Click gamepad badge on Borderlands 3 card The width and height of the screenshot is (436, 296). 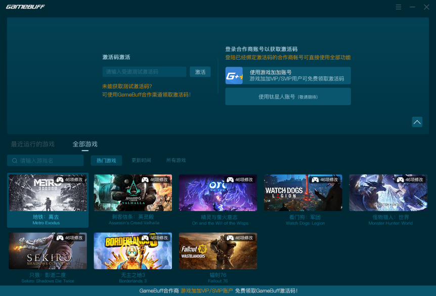pyautogui.click(x=155, y=238)
